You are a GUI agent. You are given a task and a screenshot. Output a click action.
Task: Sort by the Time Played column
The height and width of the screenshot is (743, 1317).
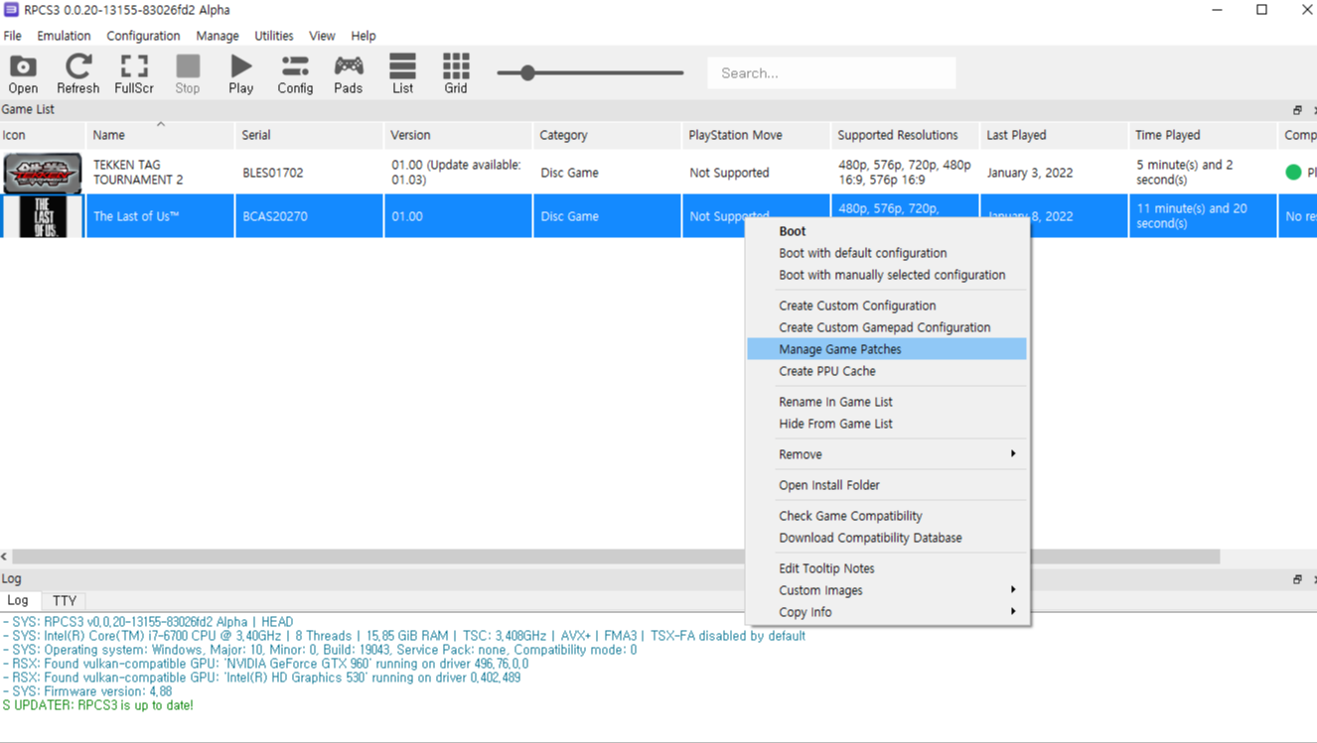(x=1203, y=135)
